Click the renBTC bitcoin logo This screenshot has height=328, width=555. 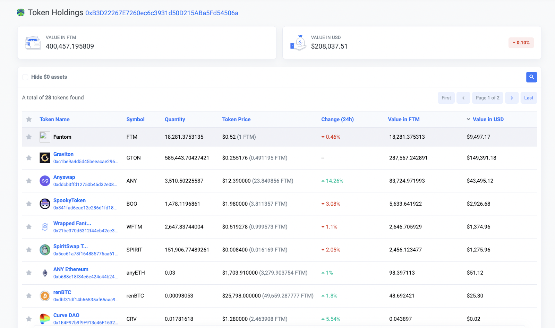[45, 296]
